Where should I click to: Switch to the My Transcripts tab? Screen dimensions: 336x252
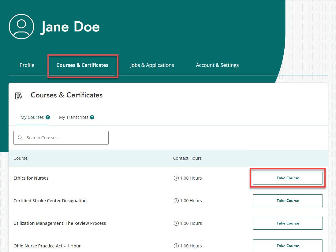73,117
